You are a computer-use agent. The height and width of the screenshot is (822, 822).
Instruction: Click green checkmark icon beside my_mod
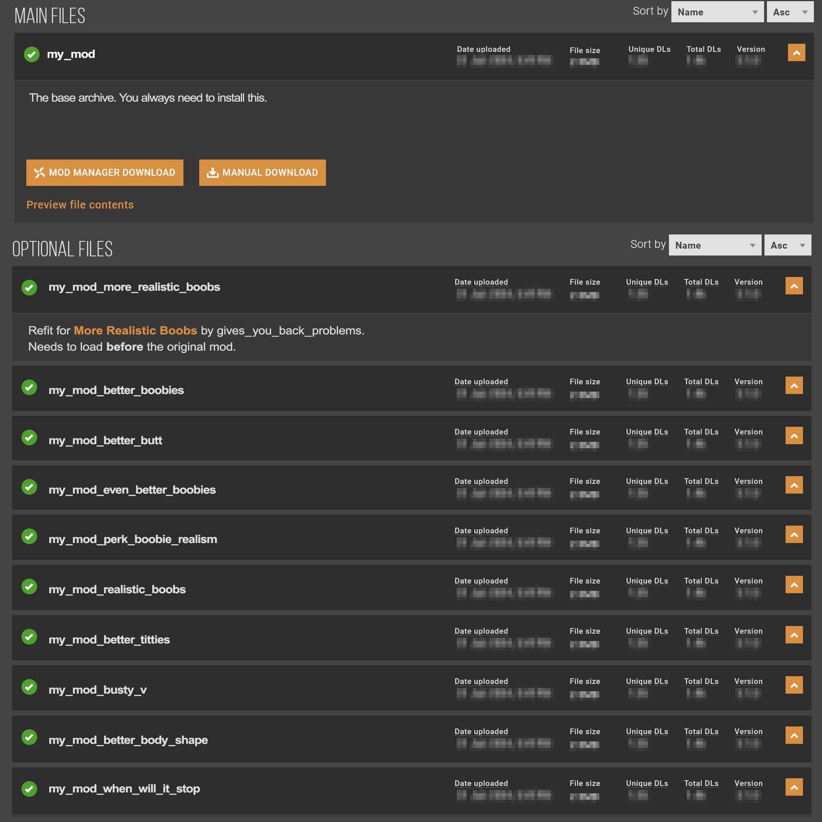(x=32, y=54)
